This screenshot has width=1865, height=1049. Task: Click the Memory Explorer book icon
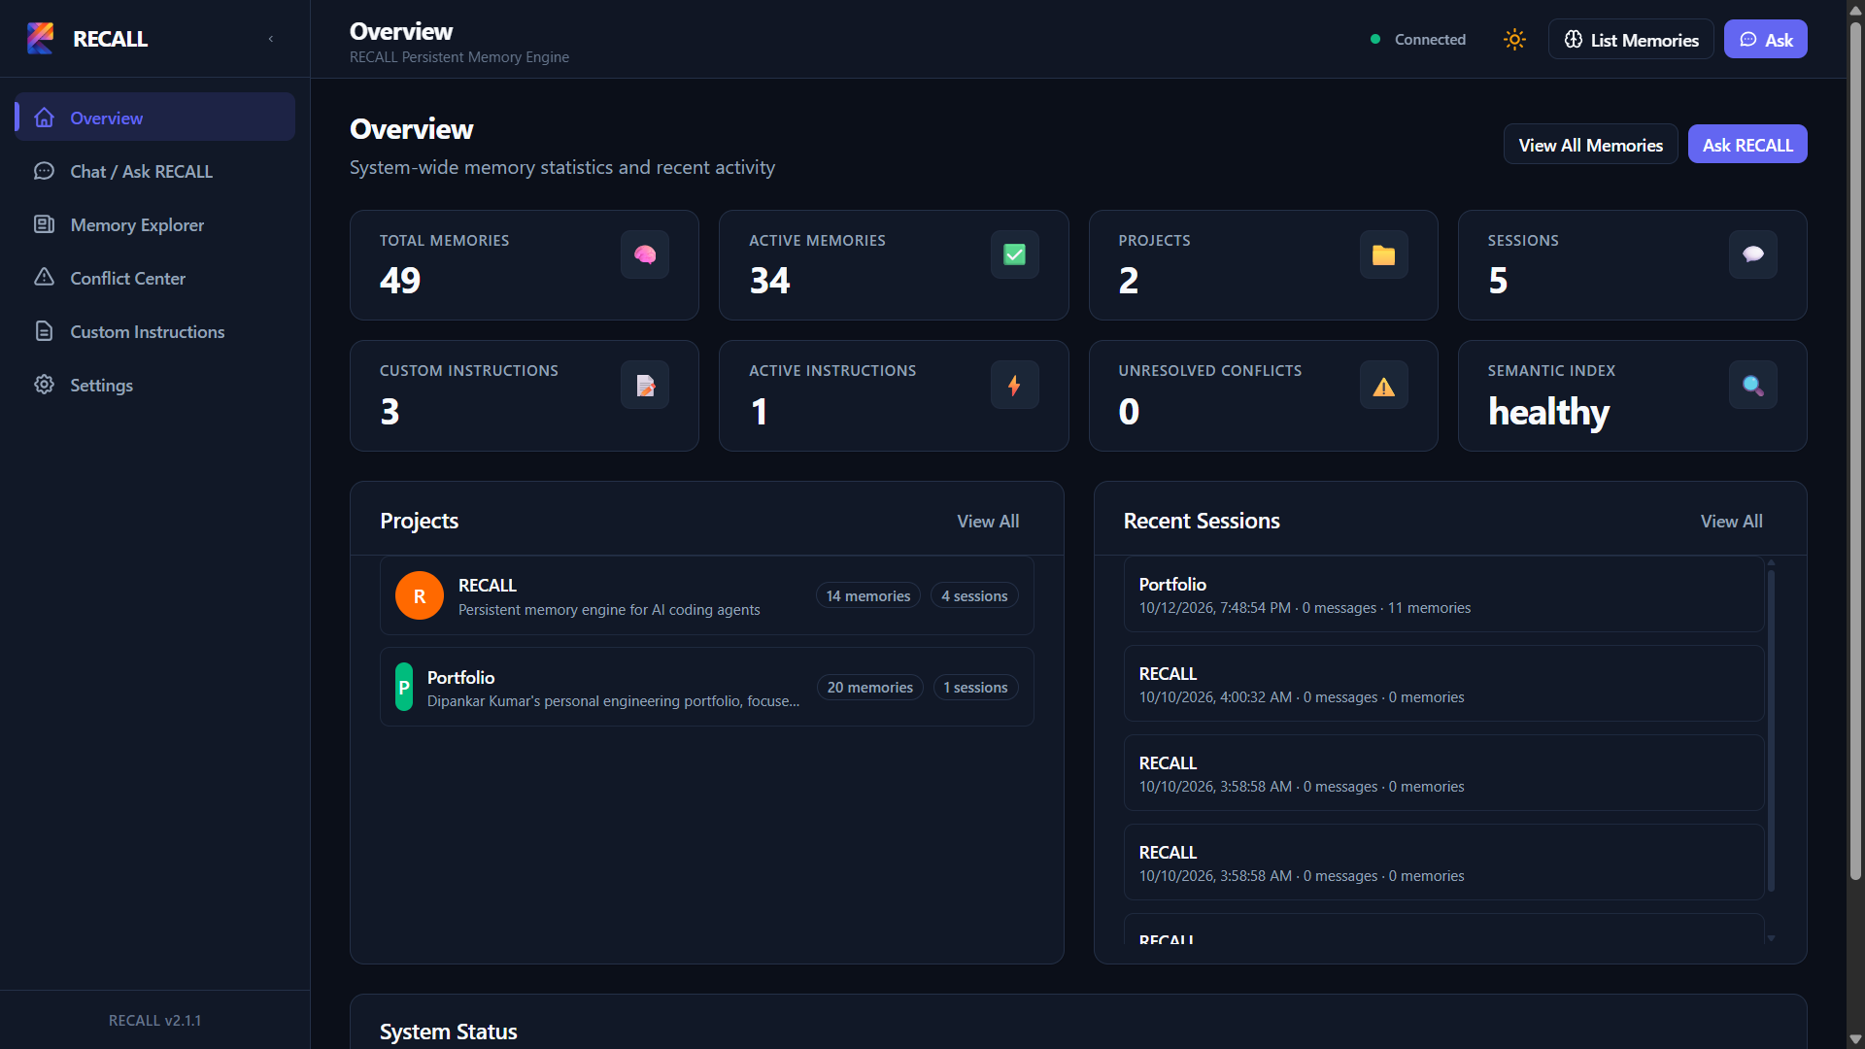click(x=44, y=224)
